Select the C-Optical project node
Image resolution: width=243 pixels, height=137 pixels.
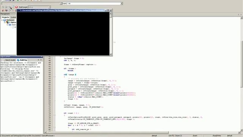tap(13, 22)
